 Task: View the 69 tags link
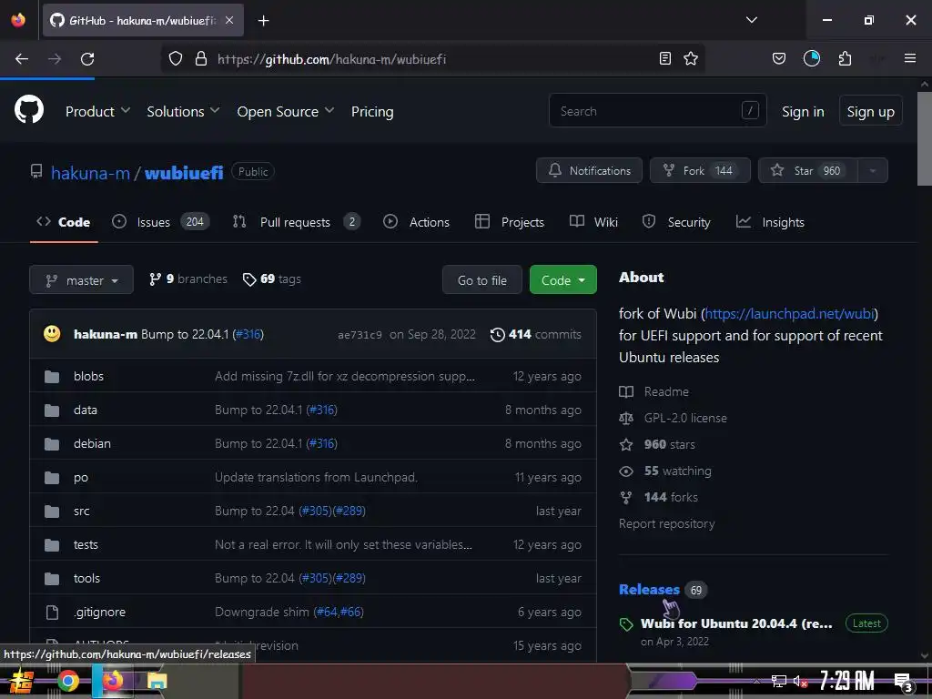272,279
